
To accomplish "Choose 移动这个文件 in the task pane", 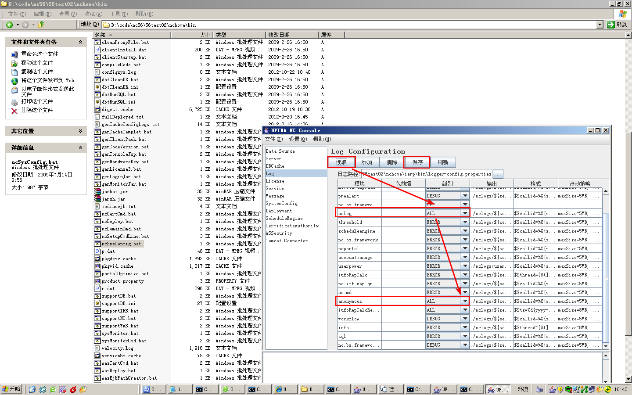I will (x=37, y=63).
